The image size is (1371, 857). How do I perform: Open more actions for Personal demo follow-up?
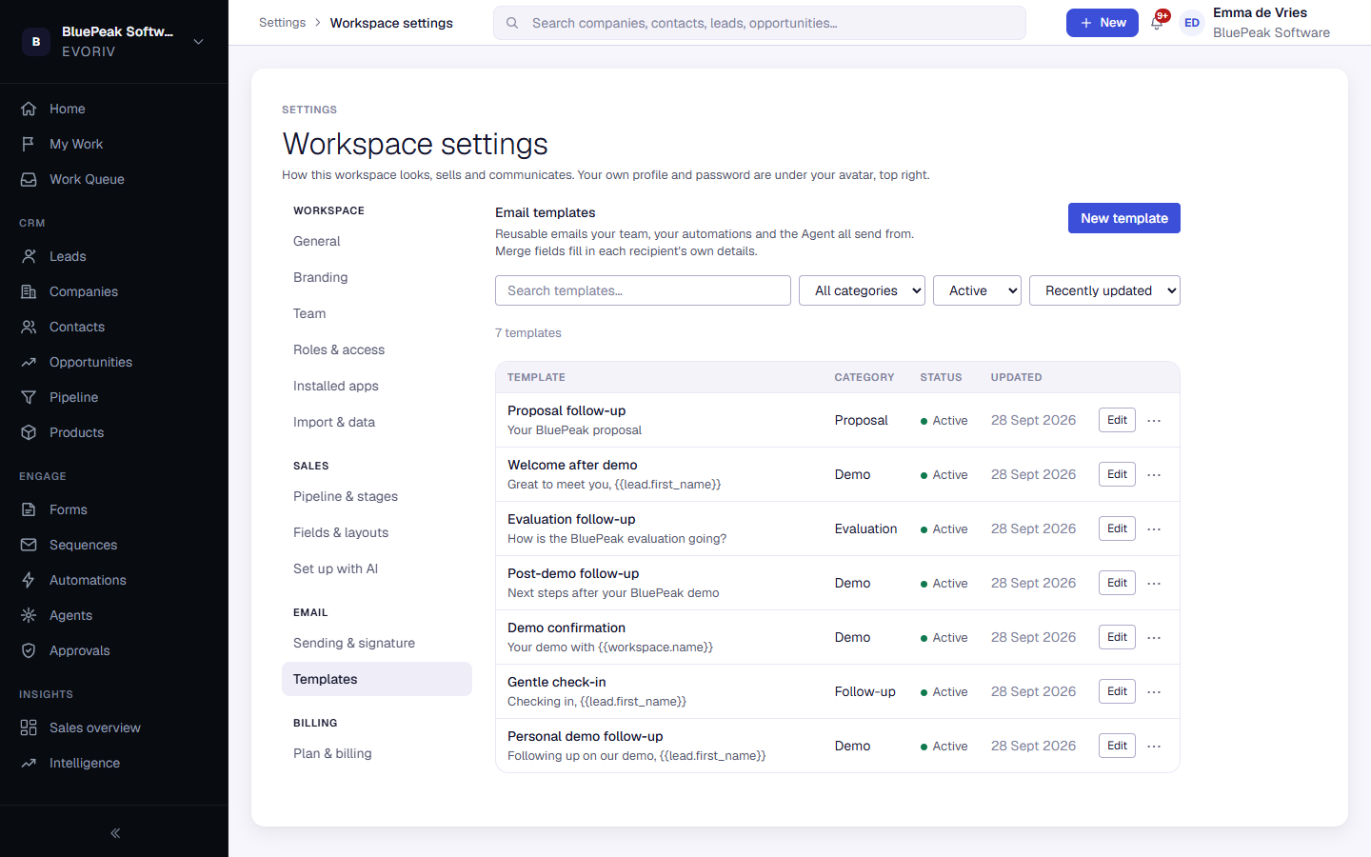1154,746
